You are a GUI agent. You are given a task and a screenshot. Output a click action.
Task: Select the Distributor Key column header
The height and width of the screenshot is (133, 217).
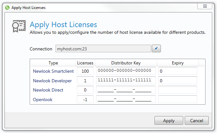pos(126,63)
